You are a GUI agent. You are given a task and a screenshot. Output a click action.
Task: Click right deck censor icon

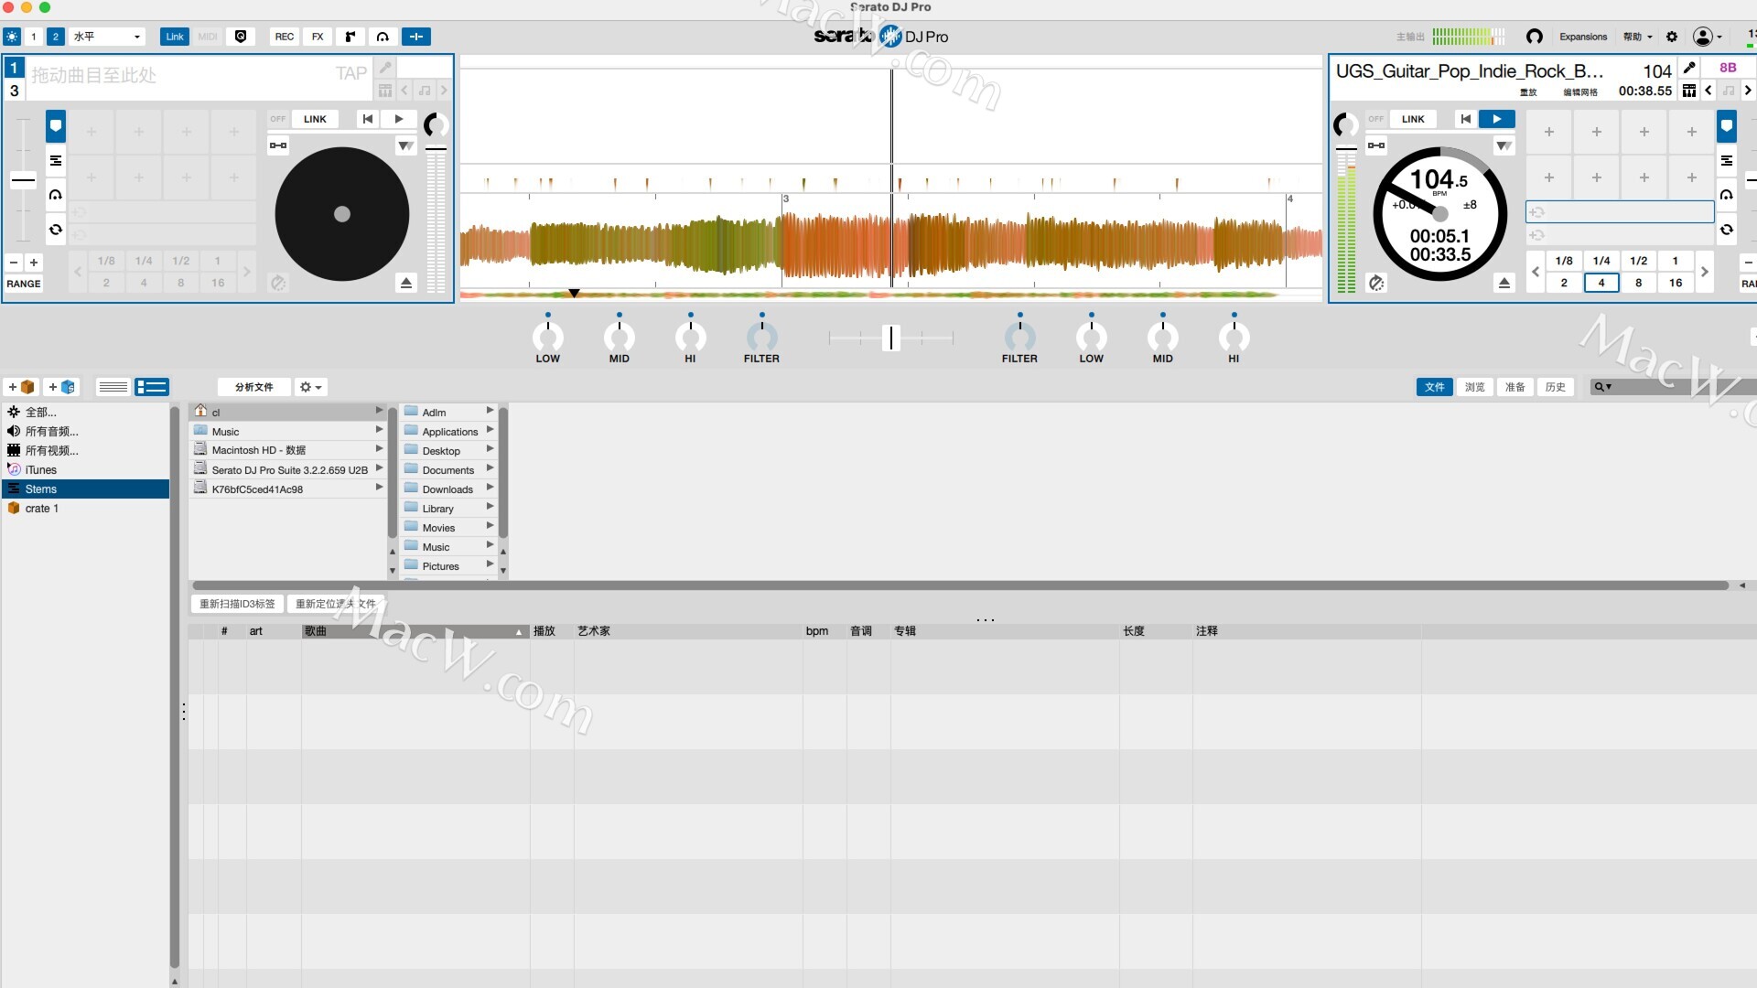click(1376, 283)
